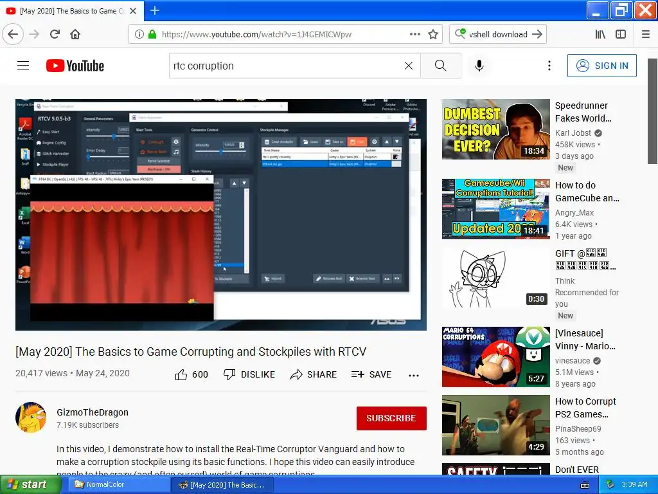
Task: Open a new browser tab
Action: 154,10
